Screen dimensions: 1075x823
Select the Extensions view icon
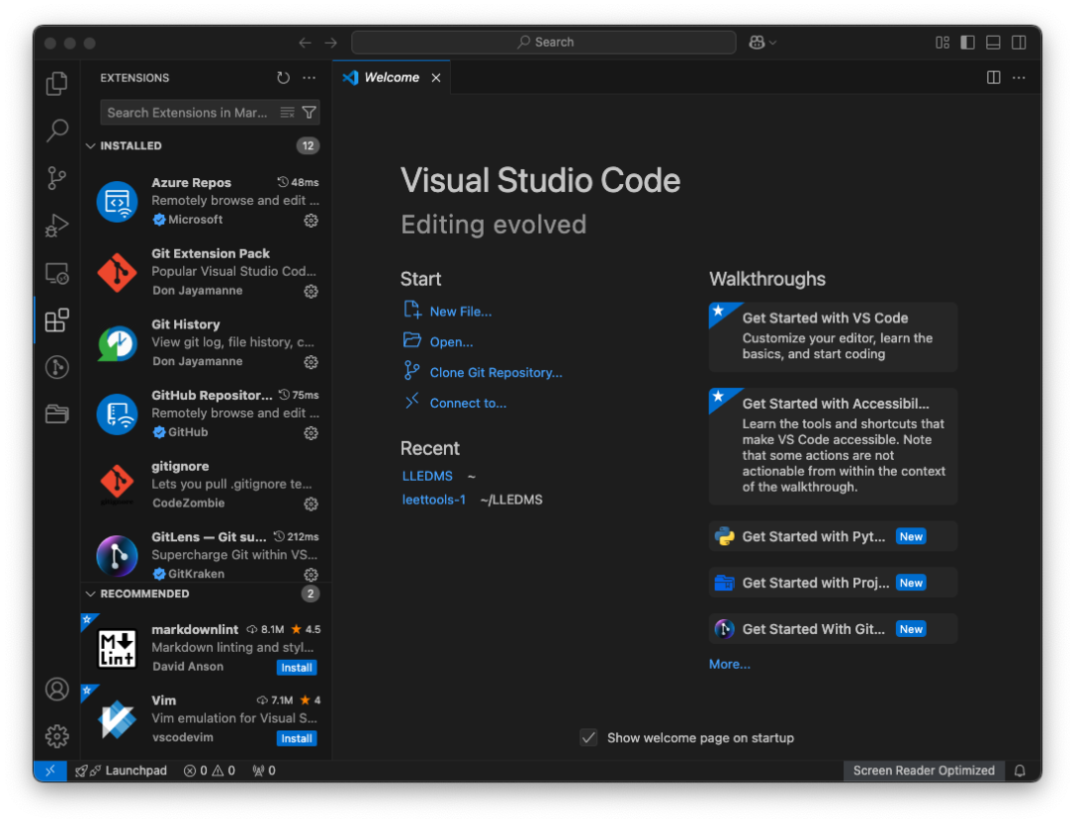coord(57,320)
